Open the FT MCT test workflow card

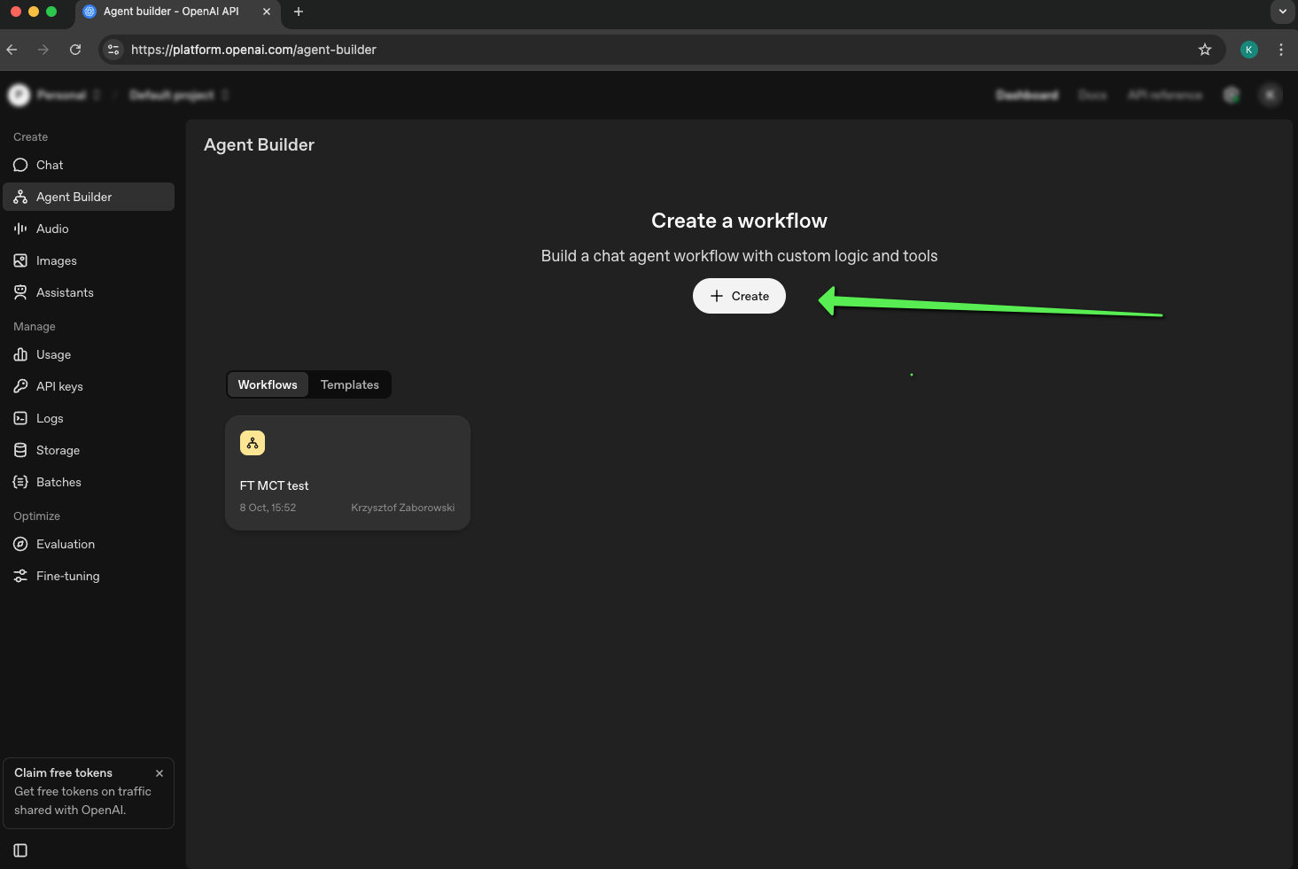(x=347, y=473)
